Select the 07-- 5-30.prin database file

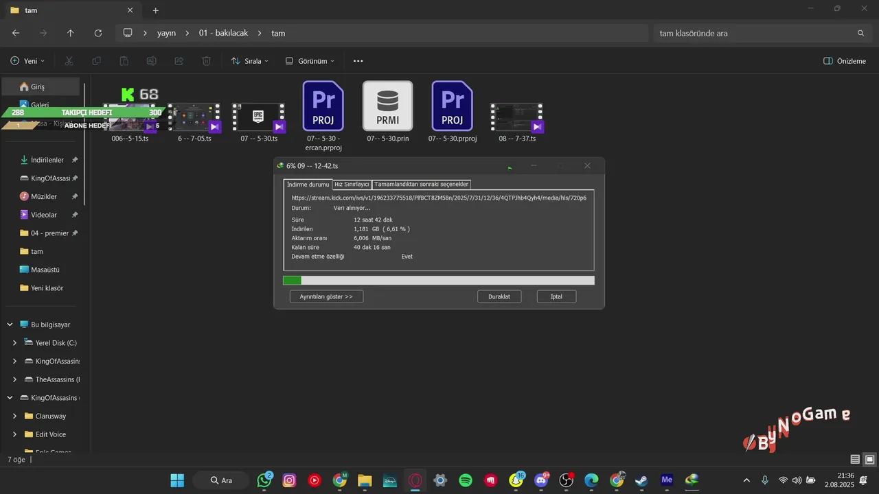pos(388,112)
